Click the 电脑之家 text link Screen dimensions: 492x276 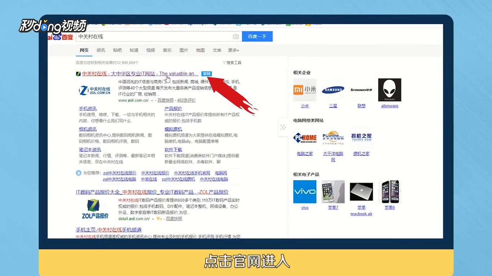point(305,154)
